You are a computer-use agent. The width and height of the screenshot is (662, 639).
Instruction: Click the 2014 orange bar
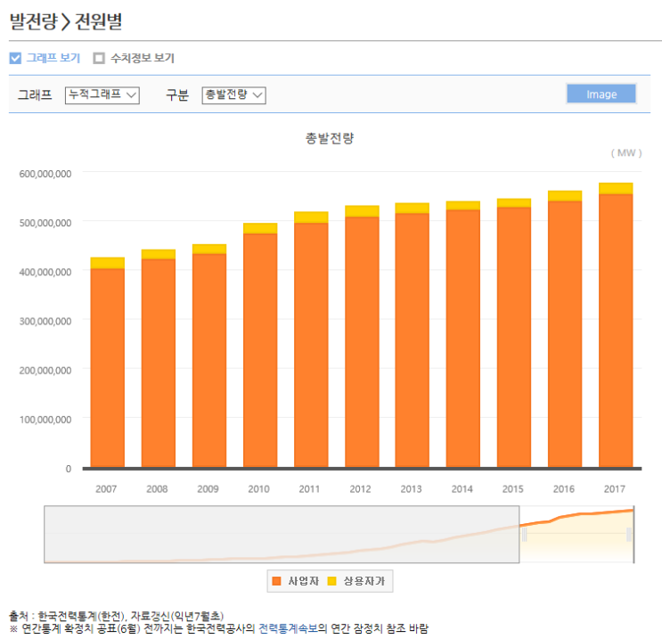[x=463, y=339]
